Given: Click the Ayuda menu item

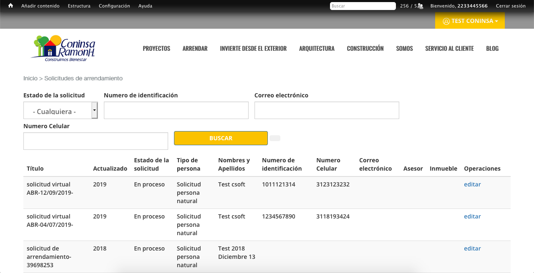Looking at the screenshot, I should click(145, 6).
